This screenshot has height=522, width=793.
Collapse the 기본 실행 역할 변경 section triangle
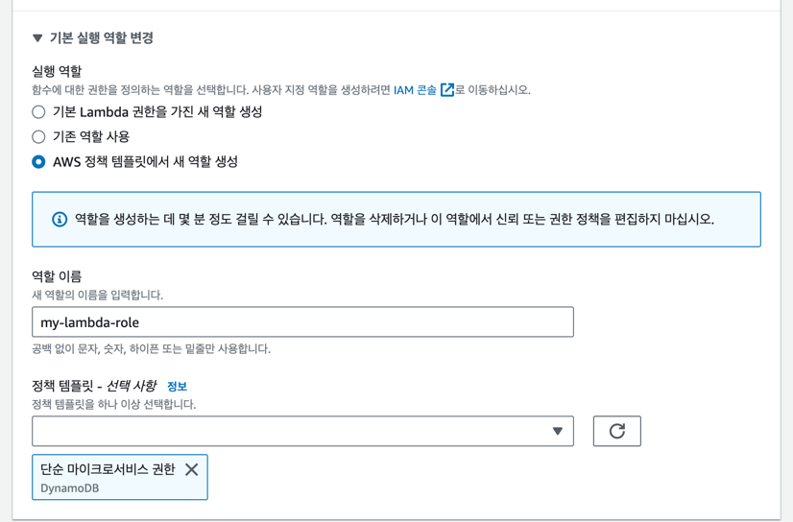(37, 37)
